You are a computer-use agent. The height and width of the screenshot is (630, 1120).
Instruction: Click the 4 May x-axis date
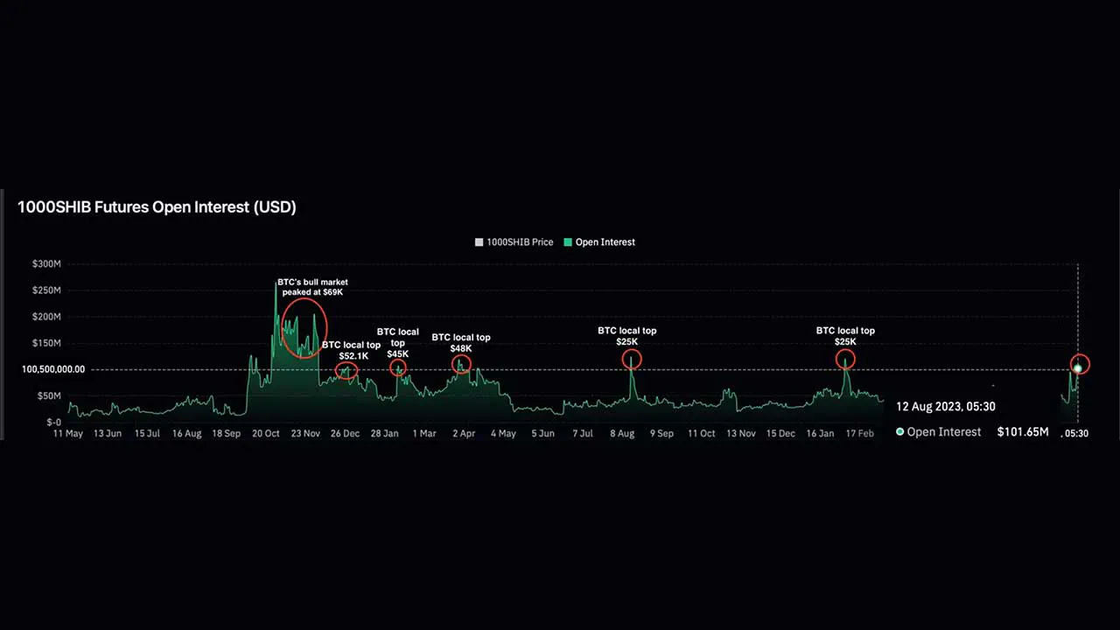tap(503, 433)
